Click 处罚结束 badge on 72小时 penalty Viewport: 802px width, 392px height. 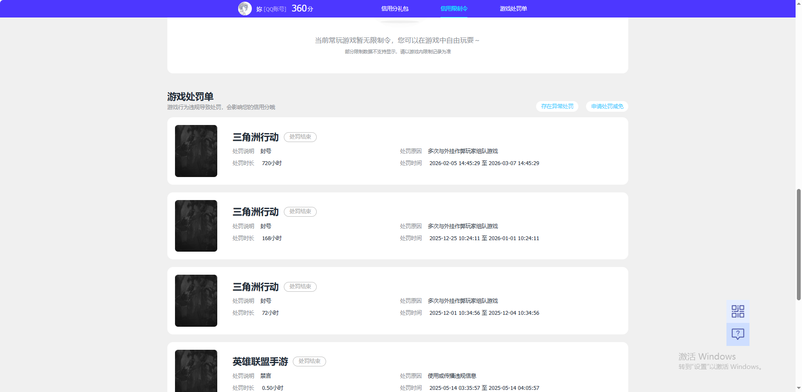(x=300, y=287)
